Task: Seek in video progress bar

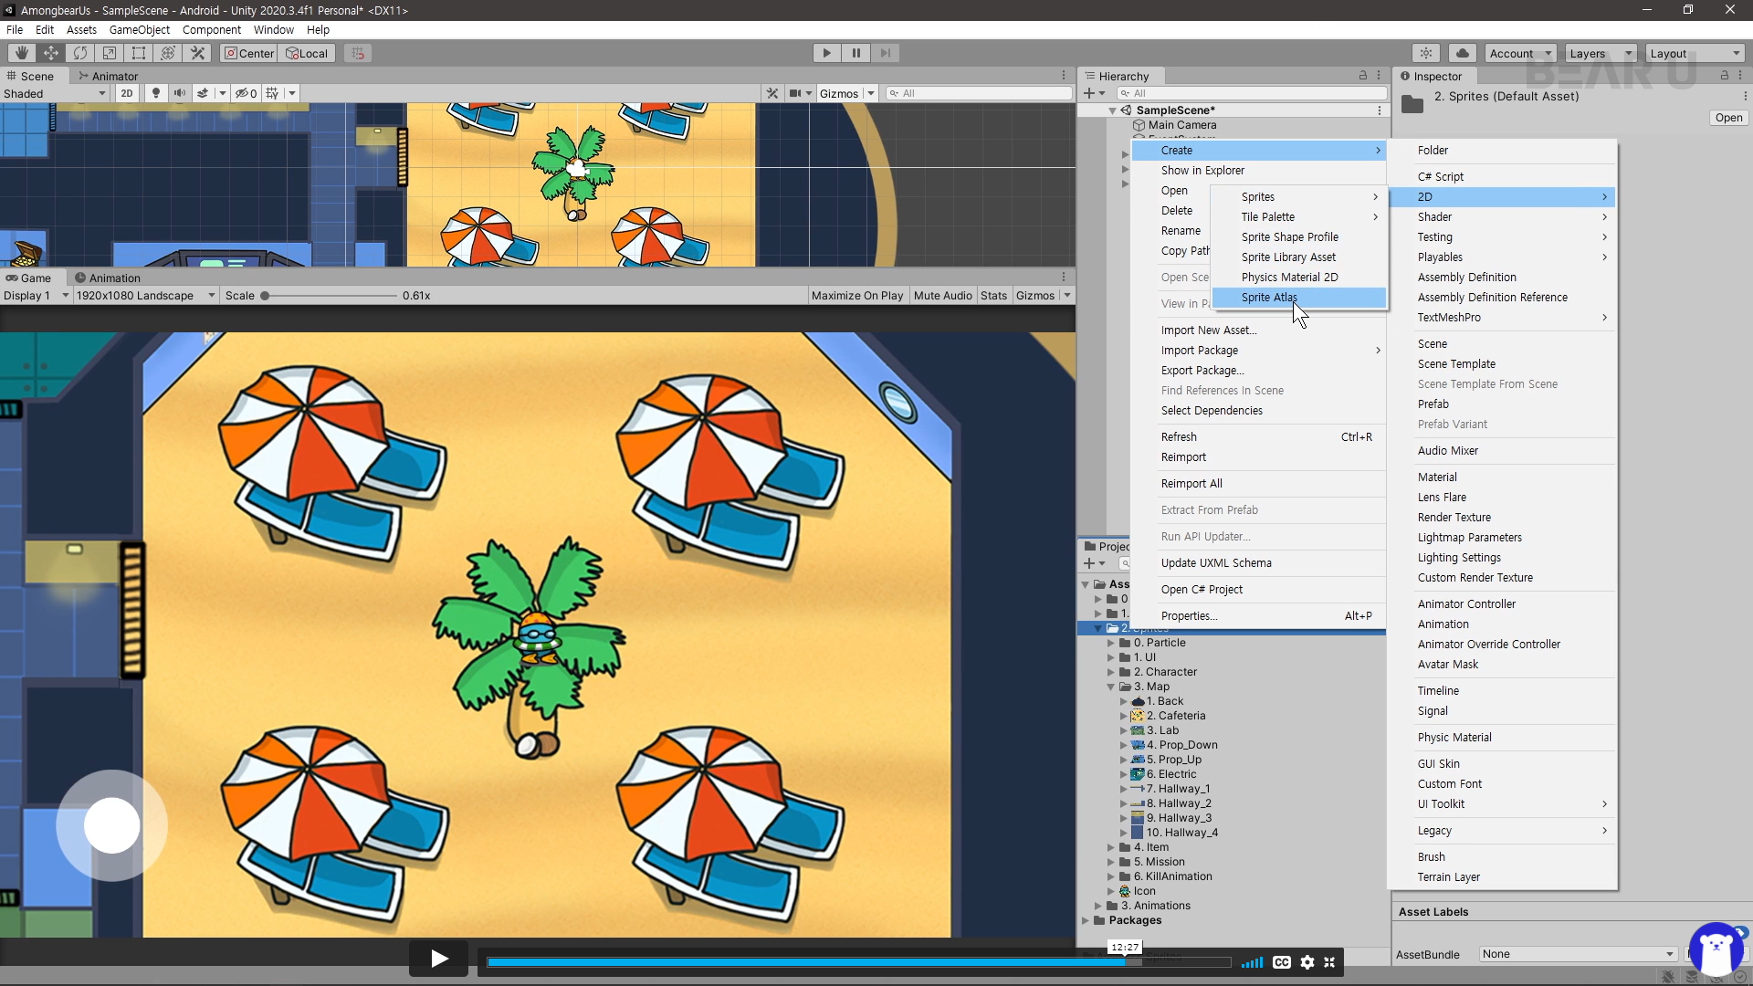Action: click(858, 961)
